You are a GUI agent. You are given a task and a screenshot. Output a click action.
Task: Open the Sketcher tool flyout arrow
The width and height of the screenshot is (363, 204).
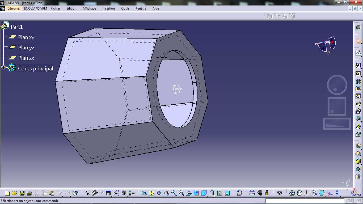[361, 56]
